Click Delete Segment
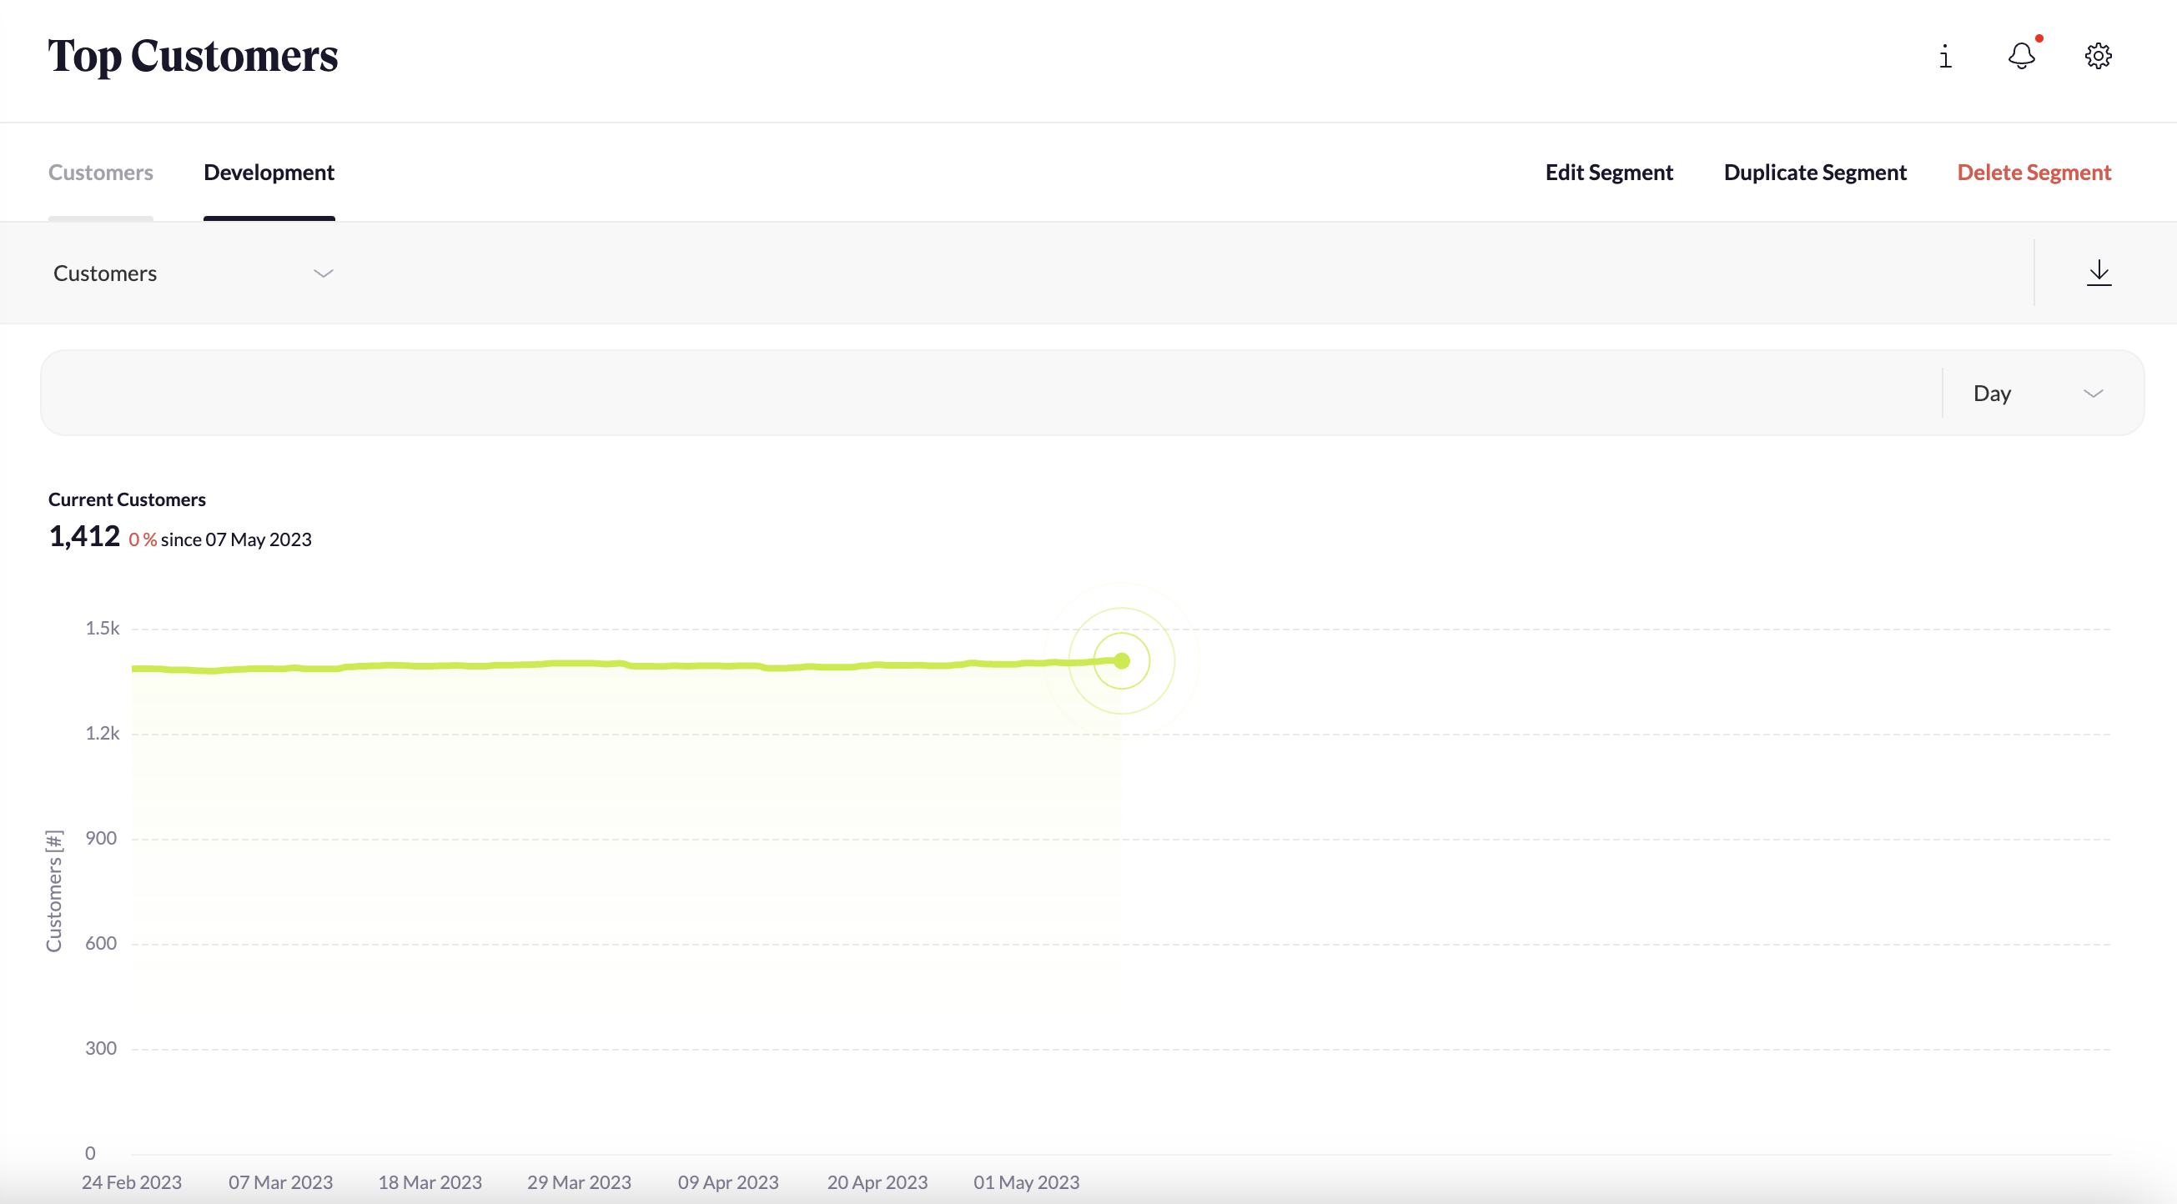 point(2034,173)
